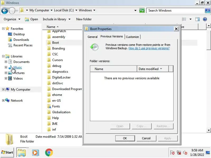Launch Windows Explorer from taskbar
The height and width of the screenshot is (158, 211).
pyautogui.click(x=21, y=152)
